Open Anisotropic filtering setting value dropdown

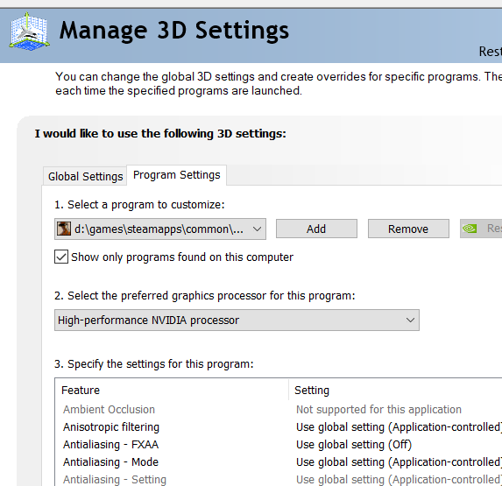click(399, 427)
